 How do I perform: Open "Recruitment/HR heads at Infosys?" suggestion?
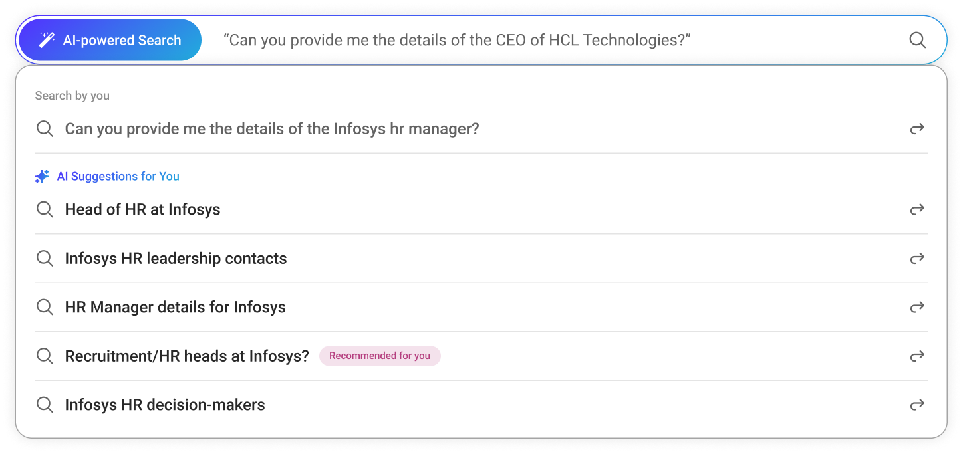click(x=187, y=356)
